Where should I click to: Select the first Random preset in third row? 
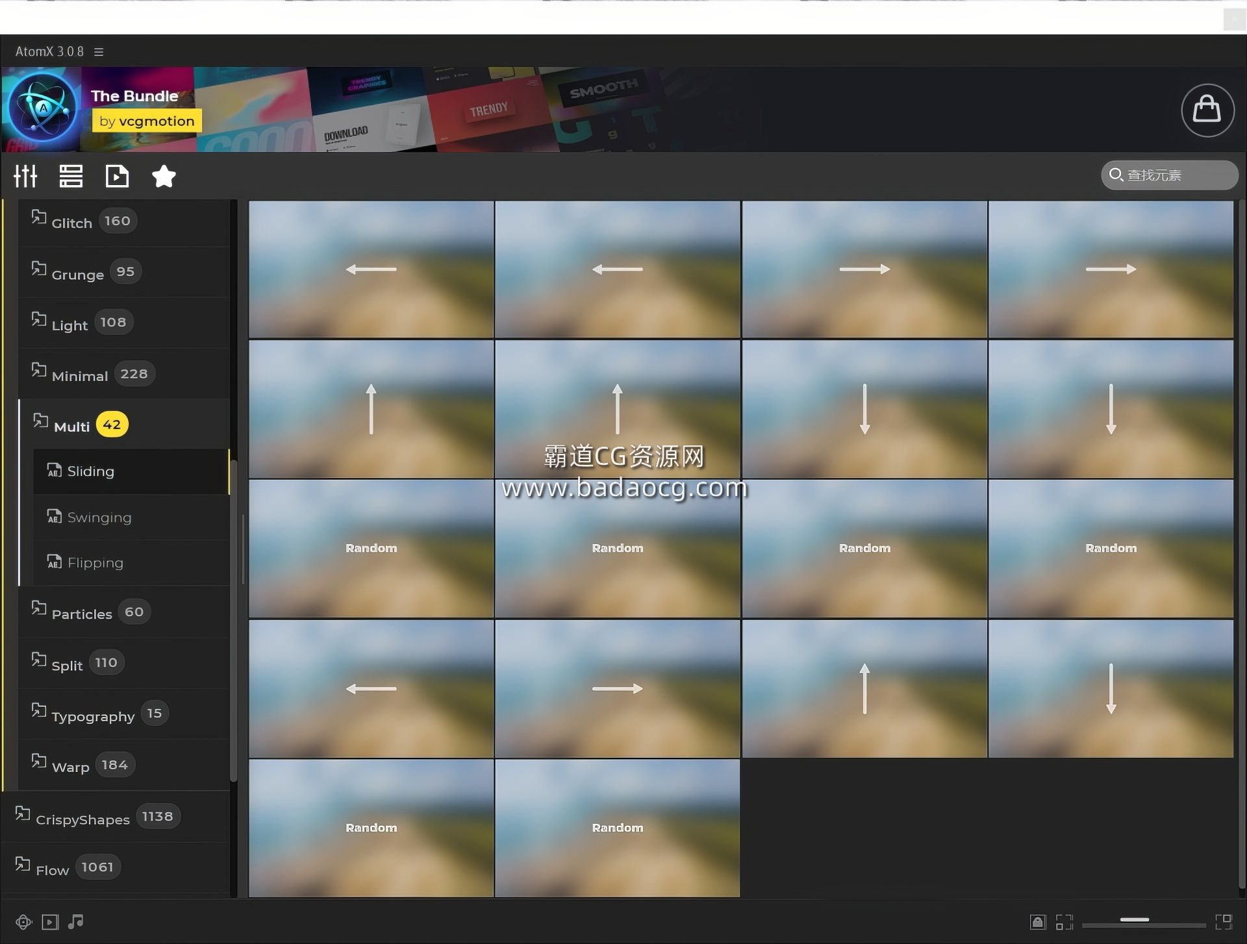[x=371, y=549]
